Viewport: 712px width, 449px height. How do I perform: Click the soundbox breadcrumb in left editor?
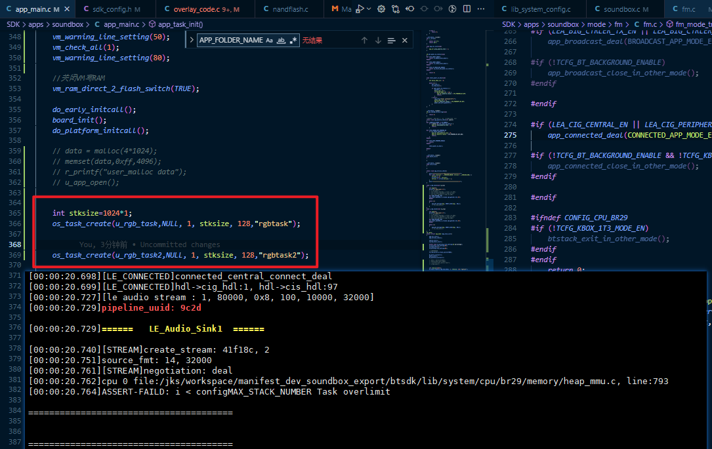tap(68, 24)
